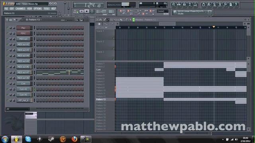Screen dimensions: 255x143
Task: Click the Play channel button
Action: 23,28
